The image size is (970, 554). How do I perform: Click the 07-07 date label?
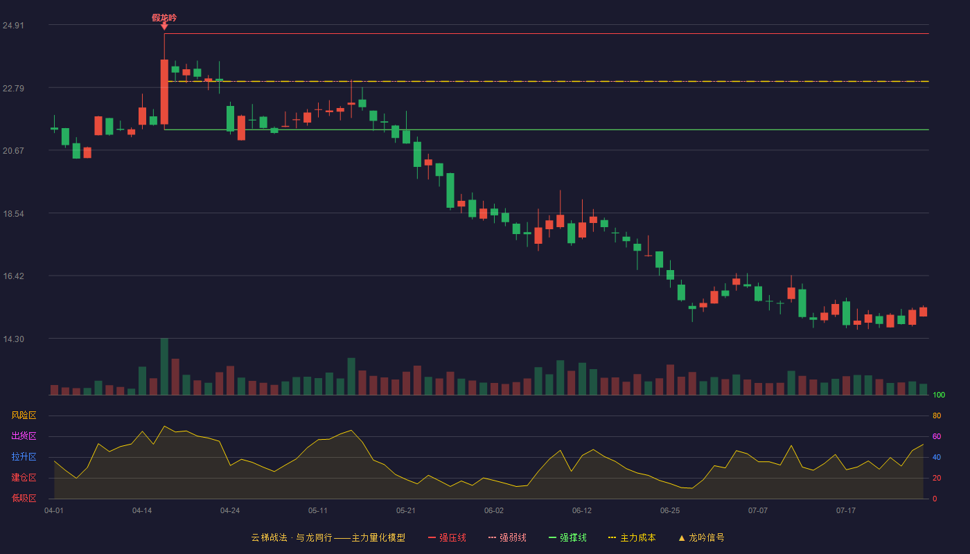[758, 510]
